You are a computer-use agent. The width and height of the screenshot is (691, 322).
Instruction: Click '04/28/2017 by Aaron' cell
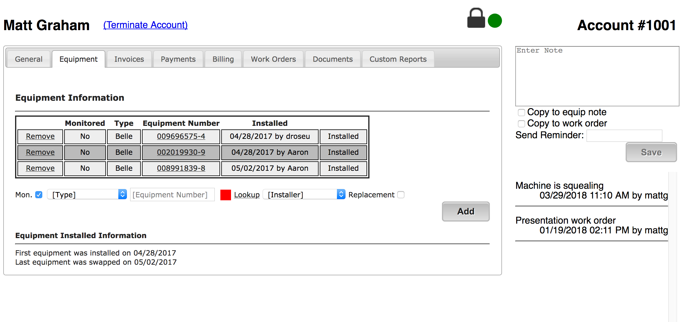point(270,152)
